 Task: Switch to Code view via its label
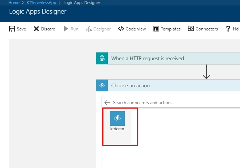[x=135, y=29]
